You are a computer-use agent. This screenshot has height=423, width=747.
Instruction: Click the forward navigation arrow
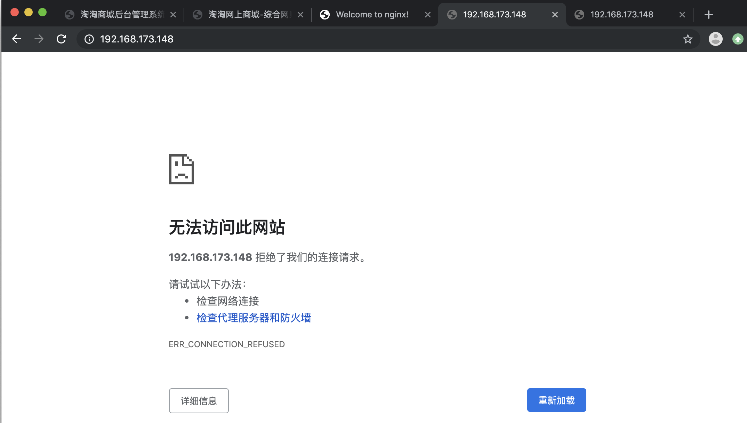[39, 39]
